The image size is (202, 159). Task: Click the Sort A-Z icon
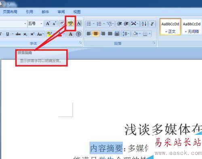[x=144, y=24]
